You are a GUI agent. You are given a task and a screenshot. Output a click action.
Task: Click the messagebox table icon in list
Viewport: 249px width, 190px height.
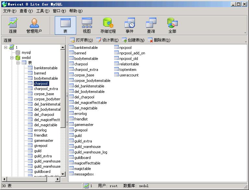pos(71,174)
